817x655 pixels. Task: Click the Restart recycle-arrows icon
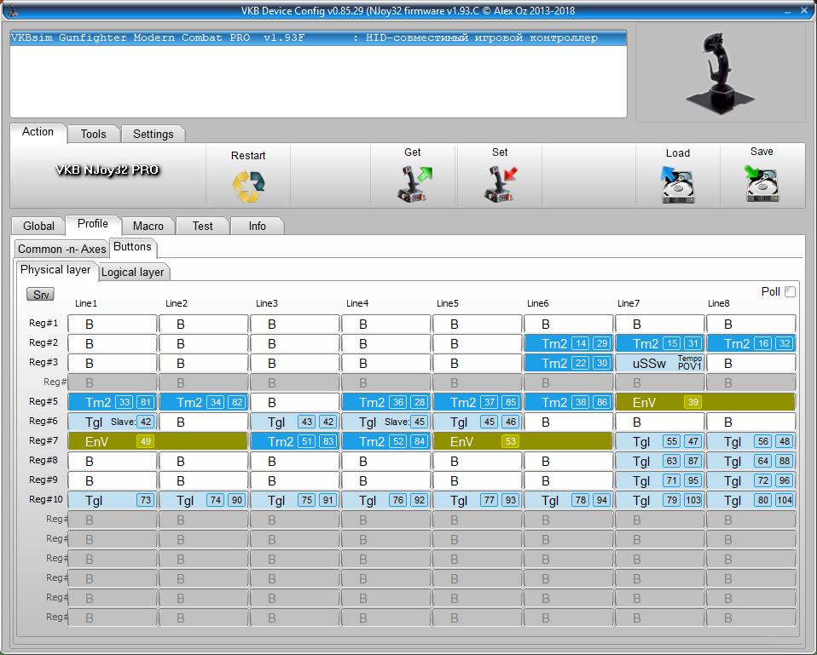[248, 187]
